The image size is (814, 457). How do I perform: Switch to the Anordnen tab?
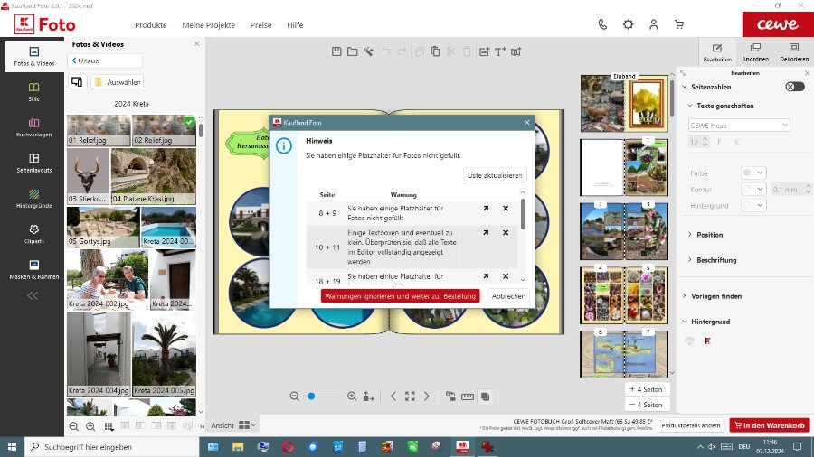[x=755, y=52]
